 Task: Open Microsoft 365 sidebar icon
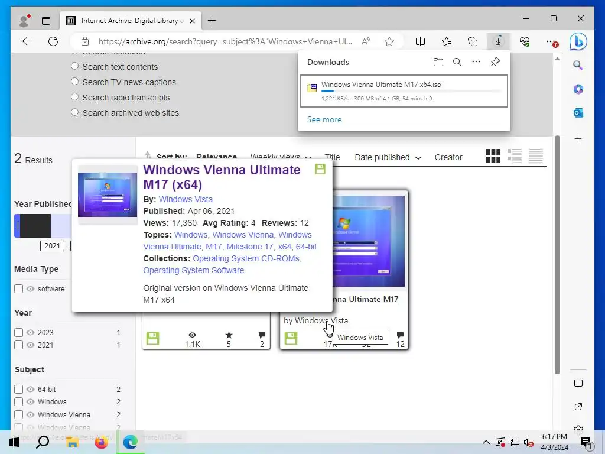pyautogui.click(x=578, y=89)
